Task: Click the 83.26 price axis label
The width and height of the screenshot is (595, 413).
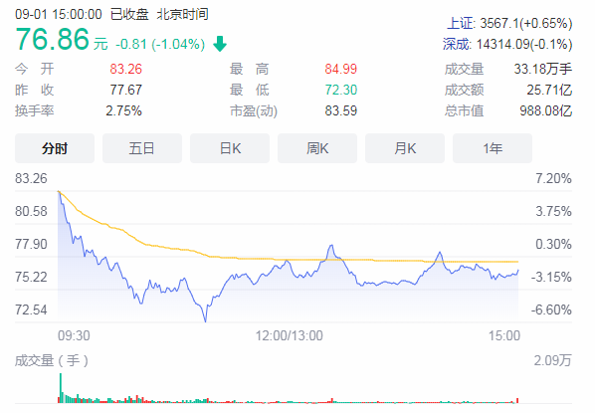Action: pos(31,178)
